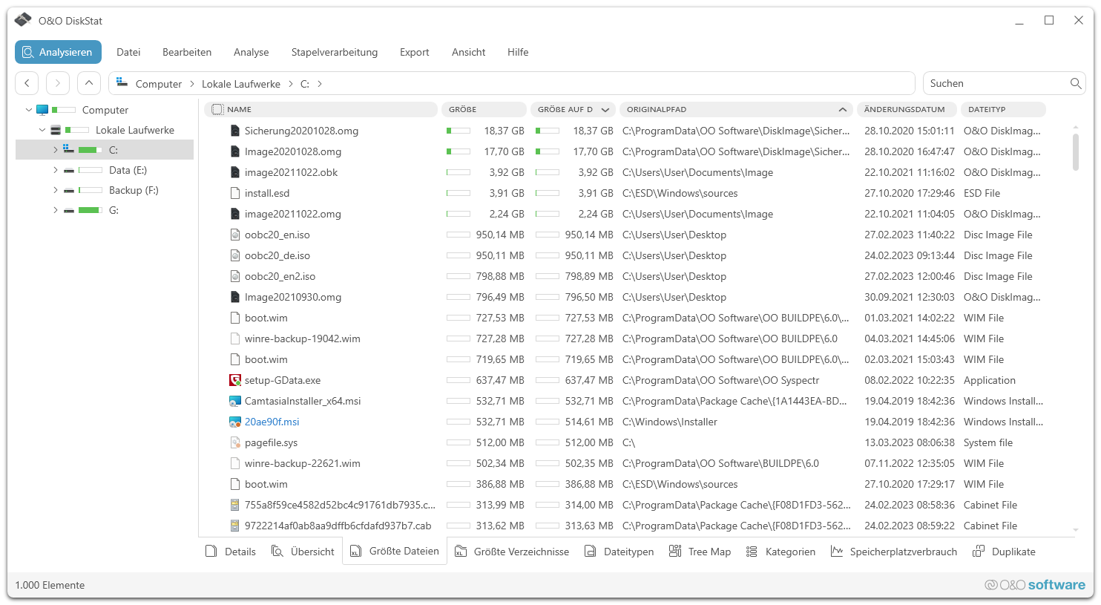Toggle the select-all checkbox in NAME header
This screenshot has width=1101, height=605.
point(217,109)
